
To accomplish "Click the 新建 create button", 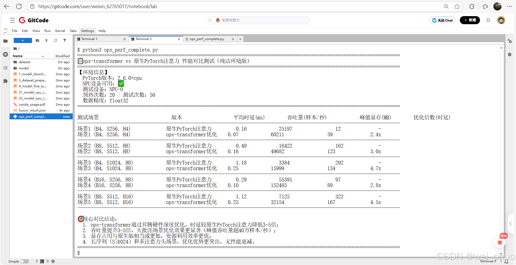I will pos(470,20).
